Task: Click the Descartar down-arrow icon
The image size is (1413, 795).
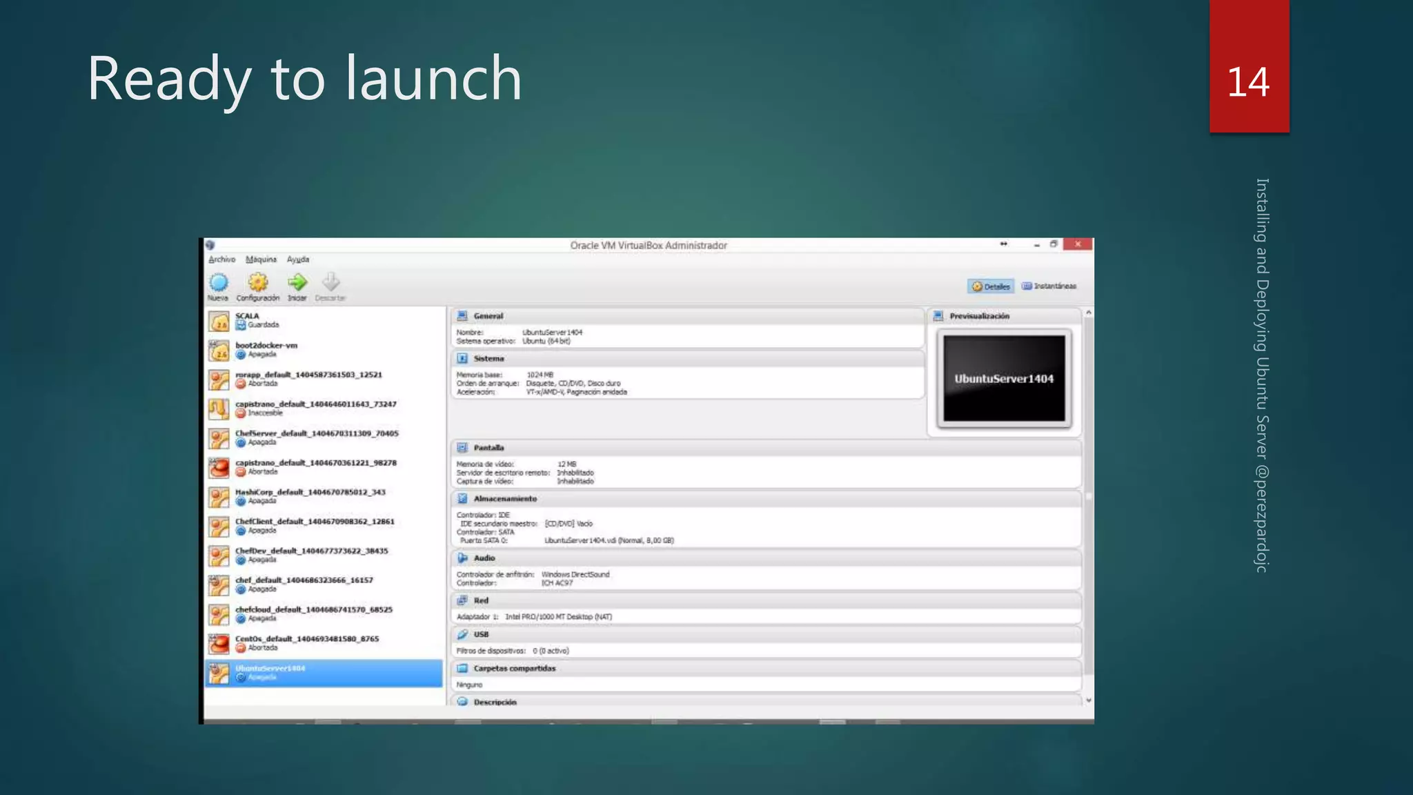Action: [x=330, y=282]
